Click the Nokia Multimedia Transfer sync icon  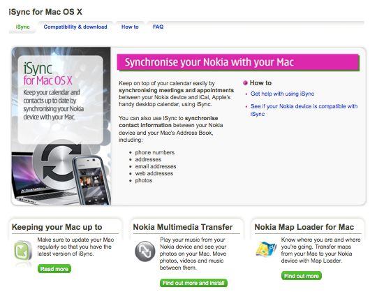[145, 251]
